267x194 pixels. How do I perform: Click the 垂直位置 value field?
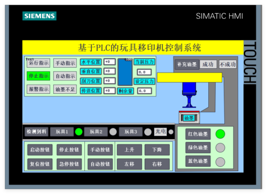pyautogui.click(x=109, y=71)
